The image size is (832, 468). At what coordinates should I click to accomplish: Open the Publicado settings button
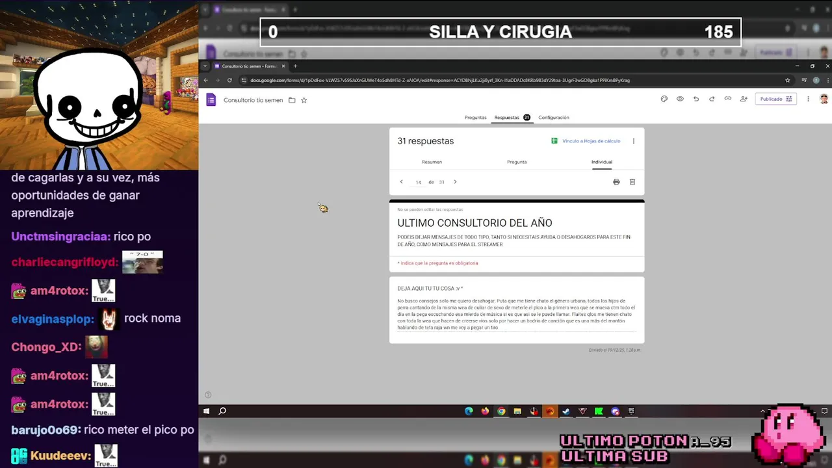775,99
